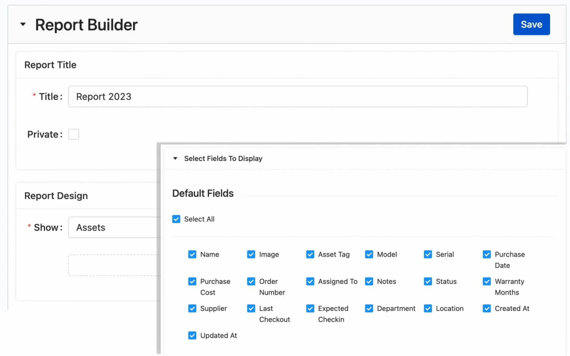Collapse Select Fields To Display section
570x356 pixels.
click(175, 158)
